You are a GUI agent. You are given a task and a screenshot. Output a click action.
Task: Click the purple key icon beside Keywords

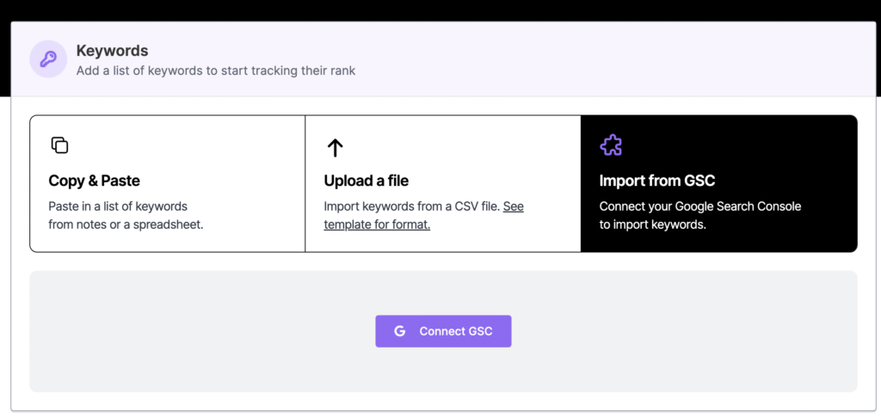point(48,59)
